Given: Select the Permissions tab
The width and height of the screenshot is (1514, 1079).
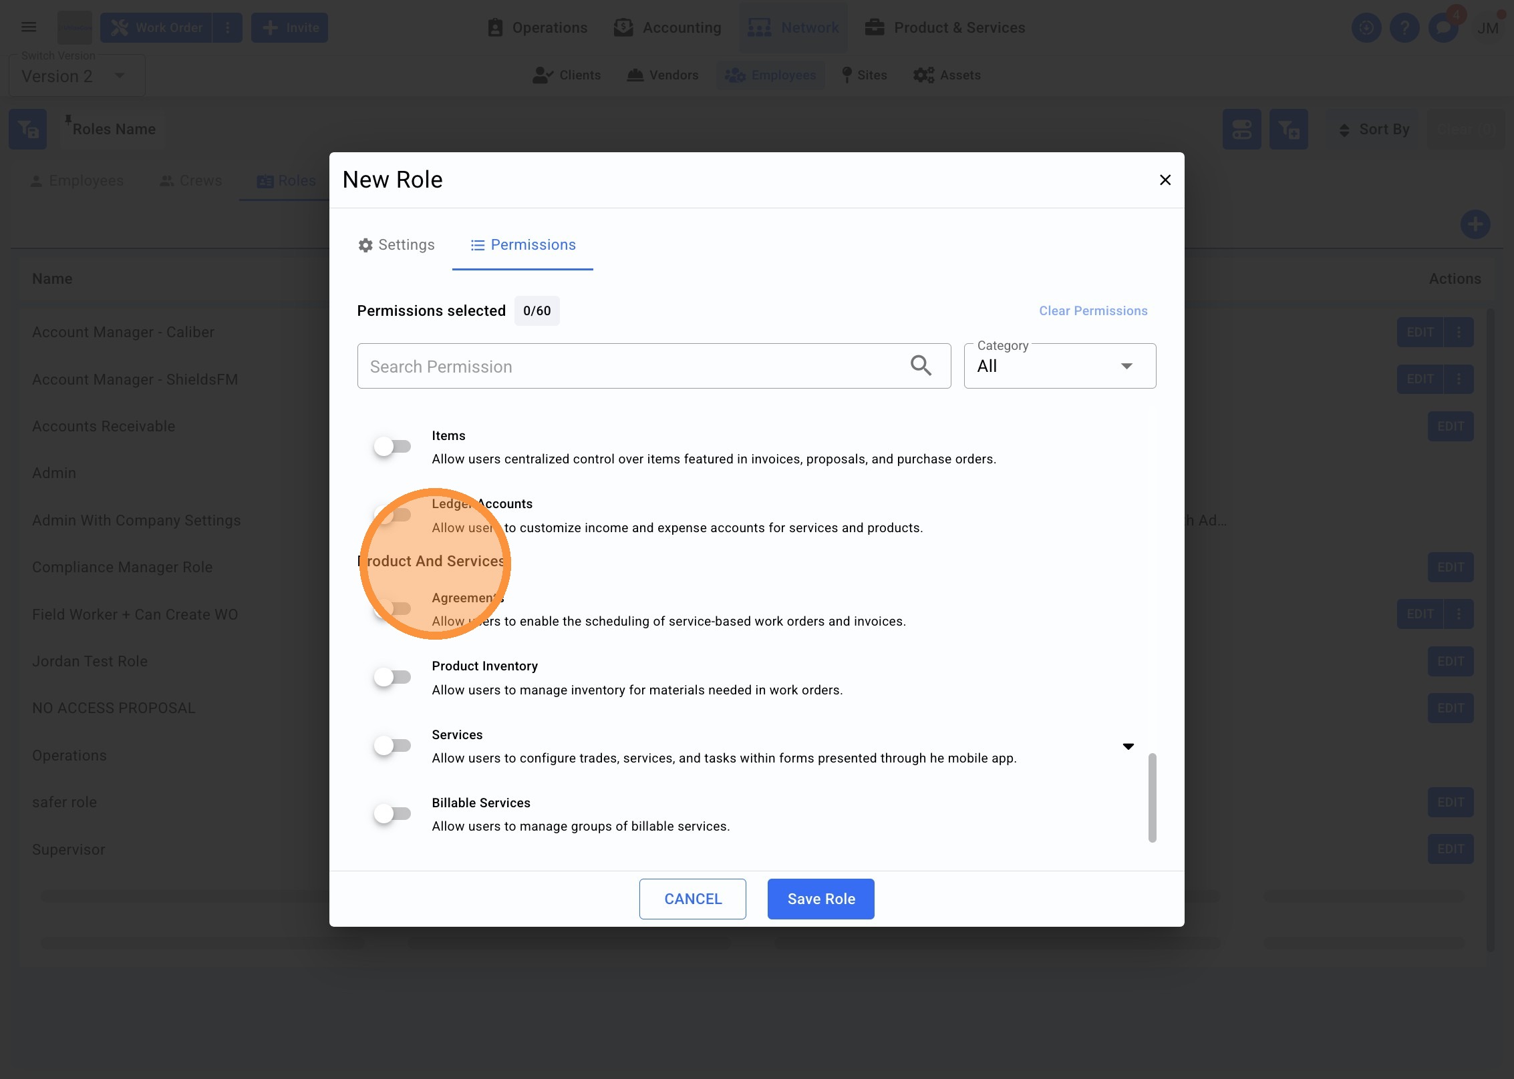Looking at the screenshot, I should [522, 245].
